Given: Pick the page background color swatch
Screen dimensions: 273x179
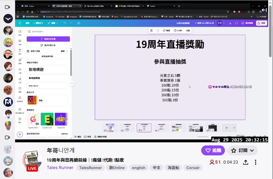Looking at the screenshot, I should 158,30.
